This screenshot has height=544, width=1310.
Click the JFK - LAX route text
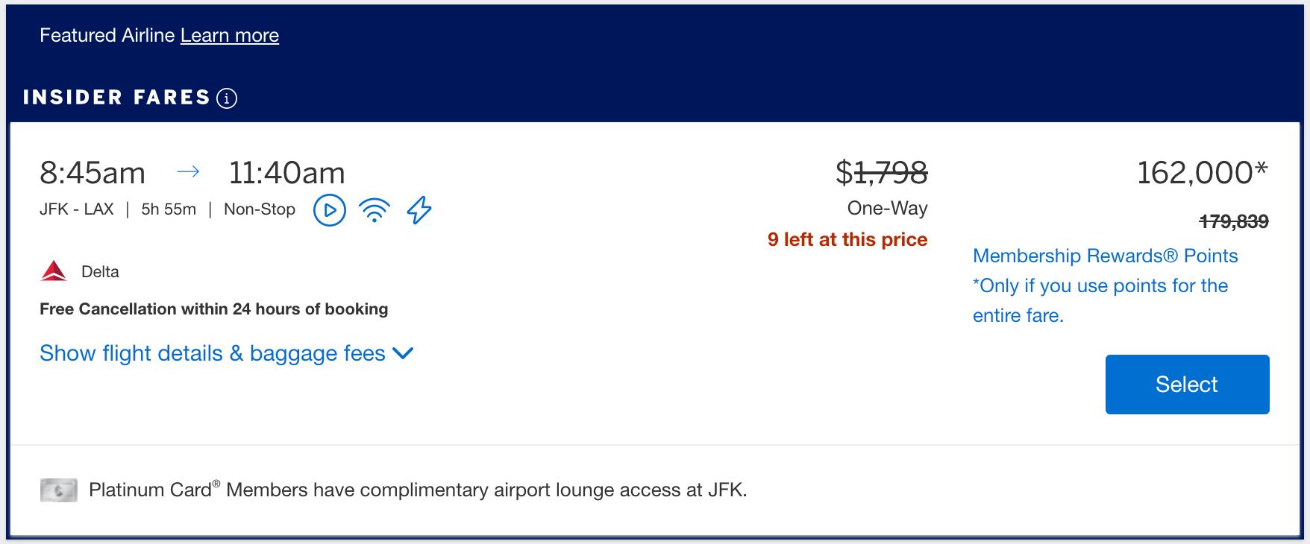(x=75, y=209)
